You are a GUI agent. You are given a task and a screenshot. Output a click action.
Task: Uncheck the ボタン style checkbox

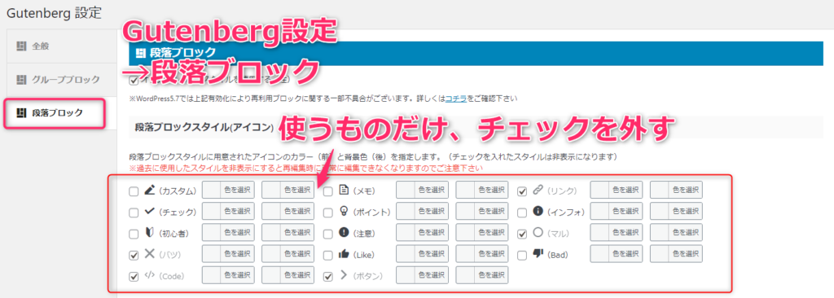(x=328, y=277)
